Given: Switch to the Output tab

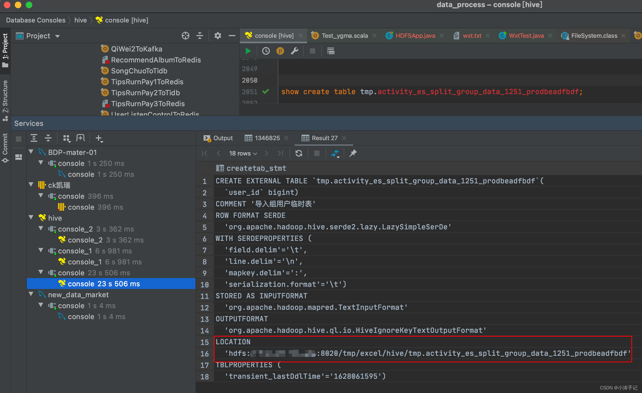Looking at the screenshot, I should (x=218, y=138).
